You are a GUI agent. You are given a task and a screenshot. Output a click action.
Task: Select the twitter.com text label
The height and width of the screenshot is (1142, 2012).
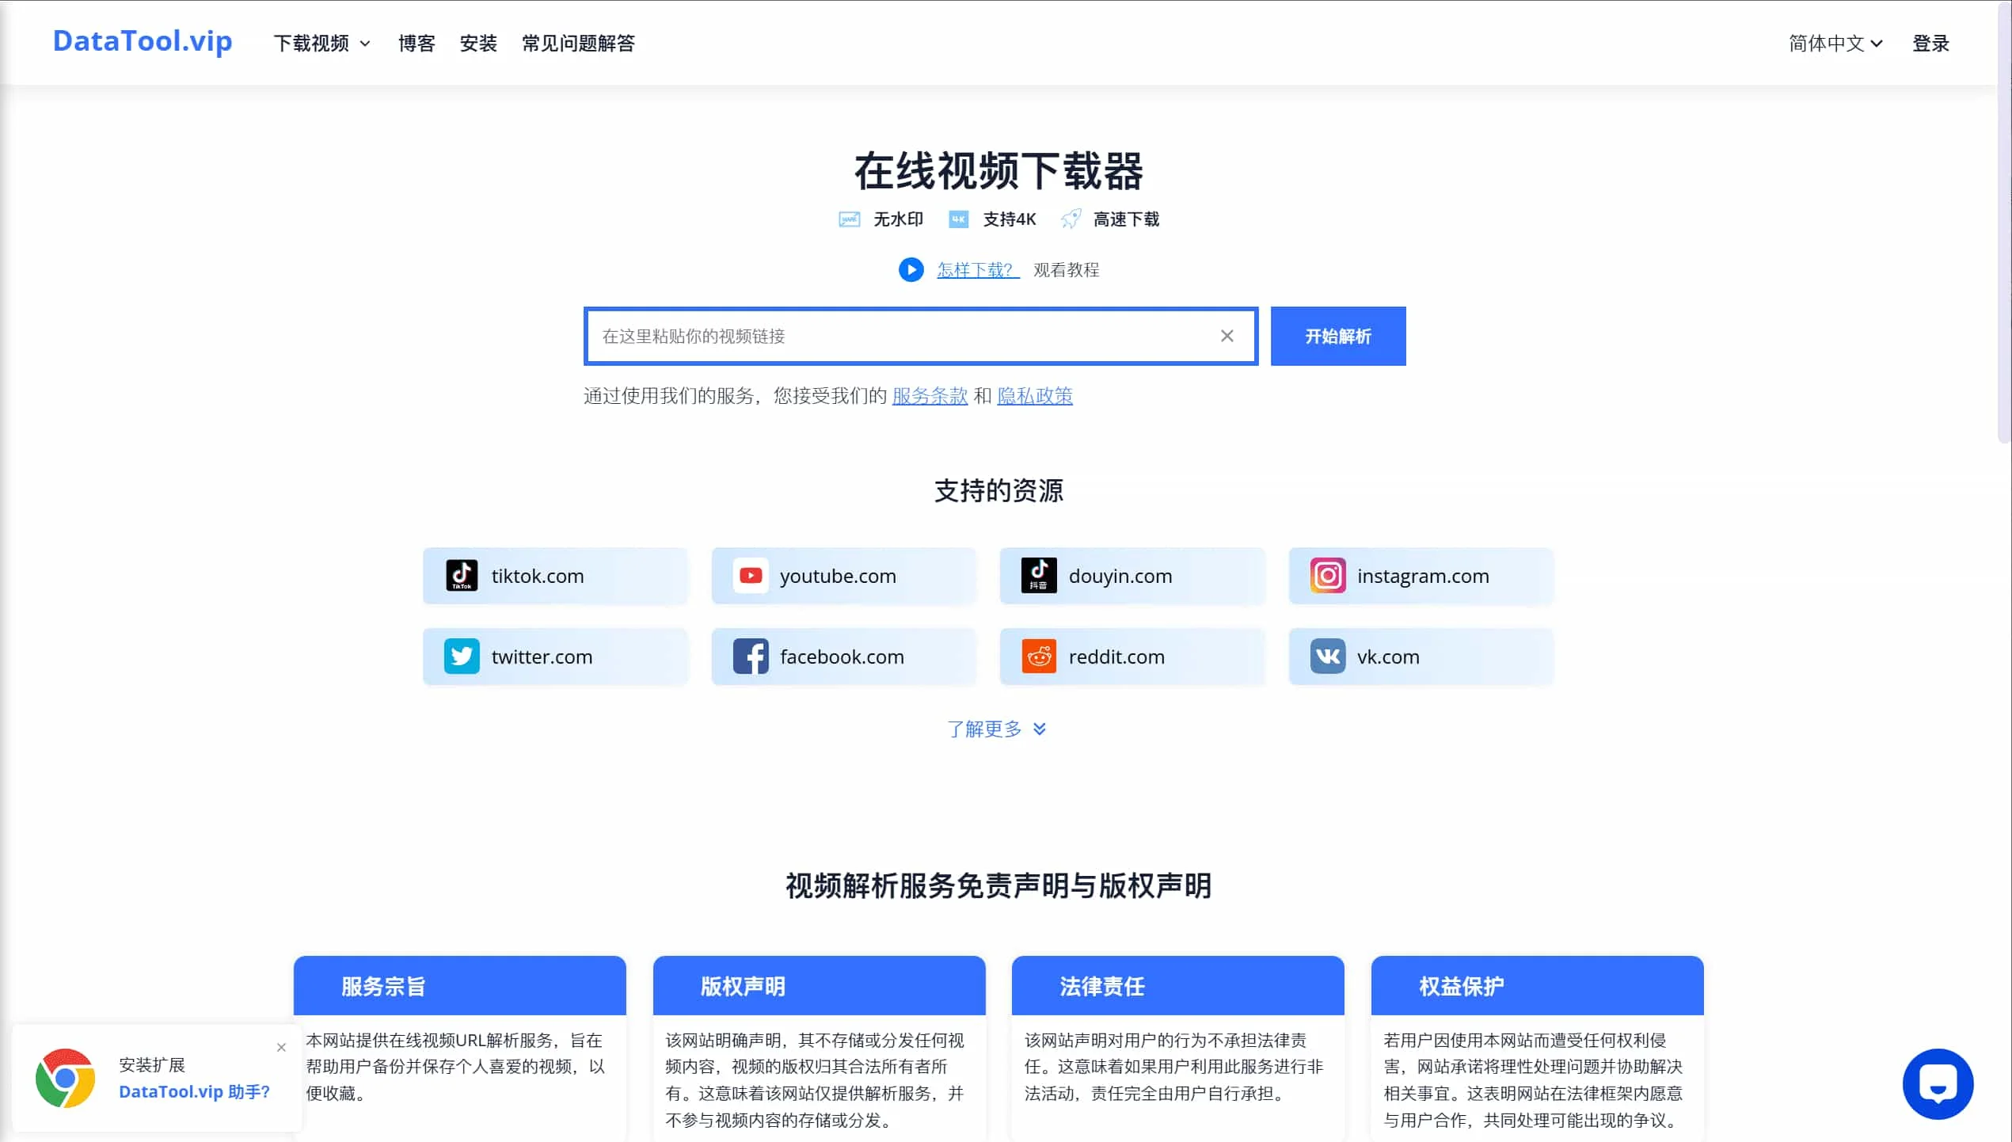point(542,657)
